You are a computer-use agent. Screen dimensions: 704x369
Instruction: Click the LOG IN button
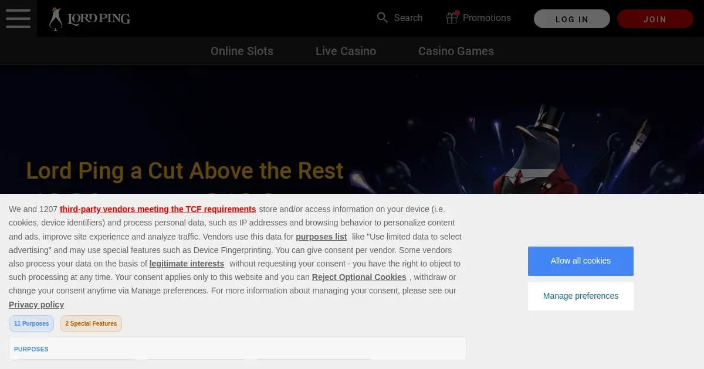[x=572, y=19]
